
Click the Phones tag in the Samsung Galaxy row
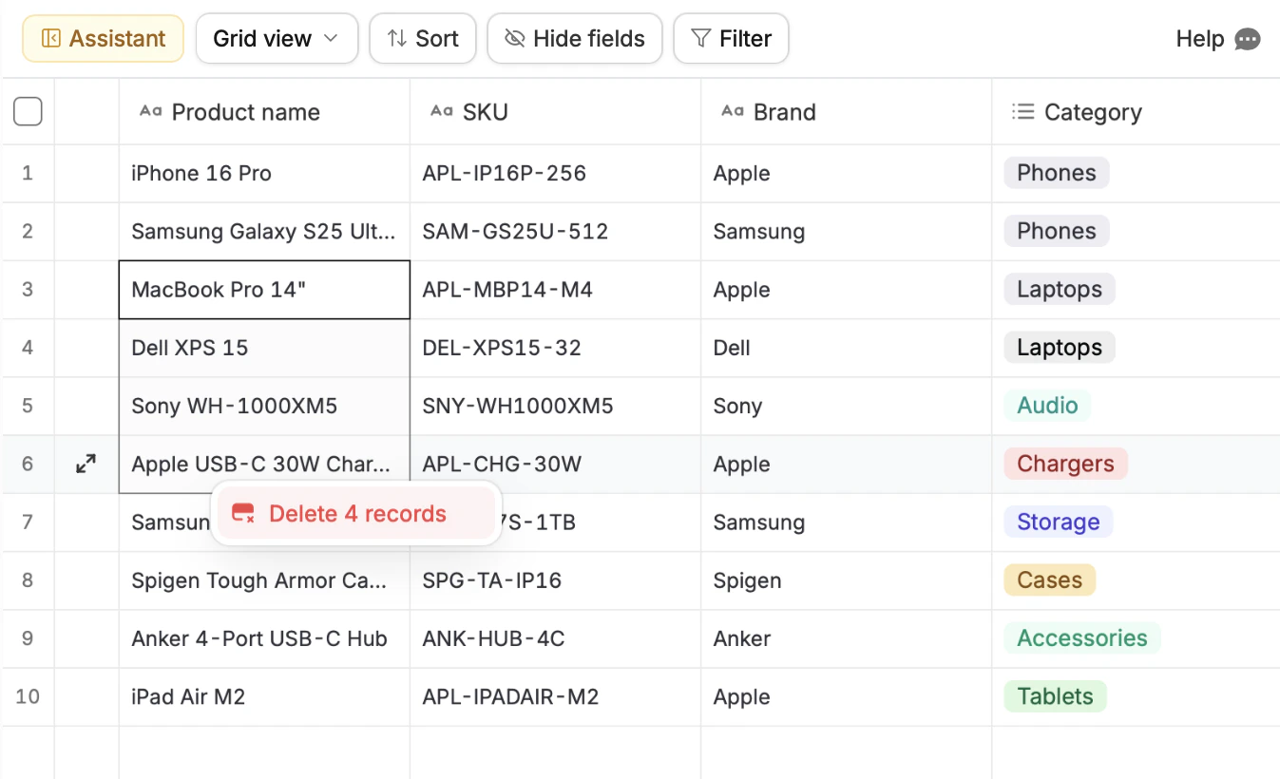[1057, 231]
